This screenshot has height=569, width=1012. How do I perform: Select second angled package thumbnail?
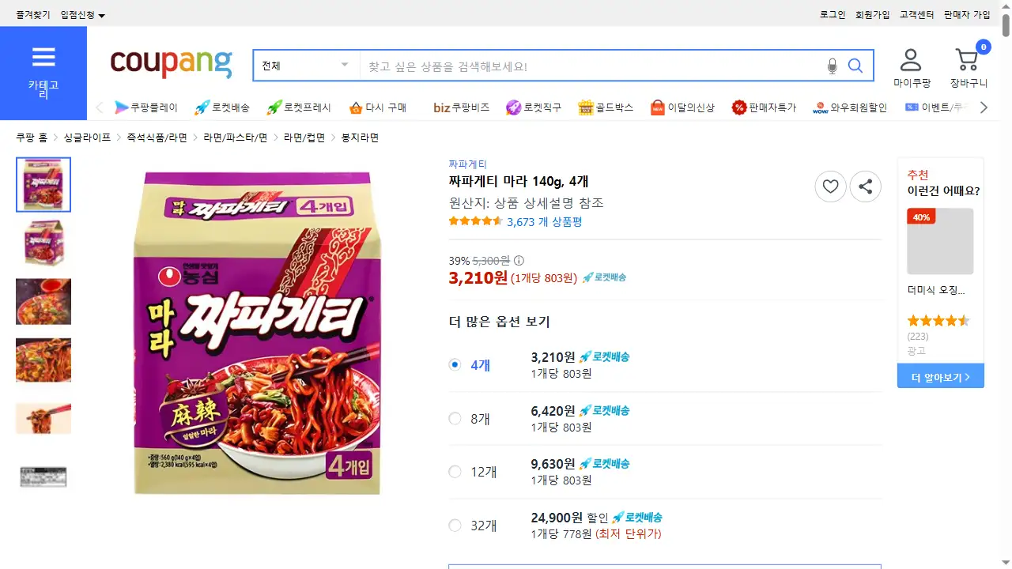point(43,243)
